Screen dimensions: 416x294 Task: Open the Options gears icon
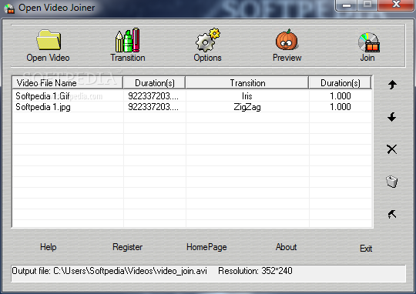pyautogui.click(x=207, y=40)
